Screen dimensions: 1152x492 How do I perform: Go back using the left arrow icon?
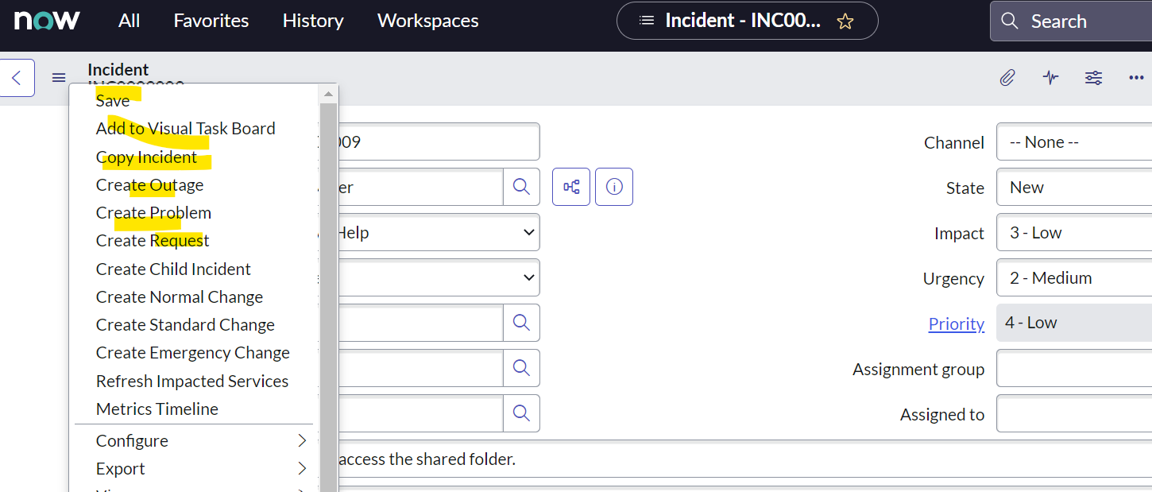point(16,77)
